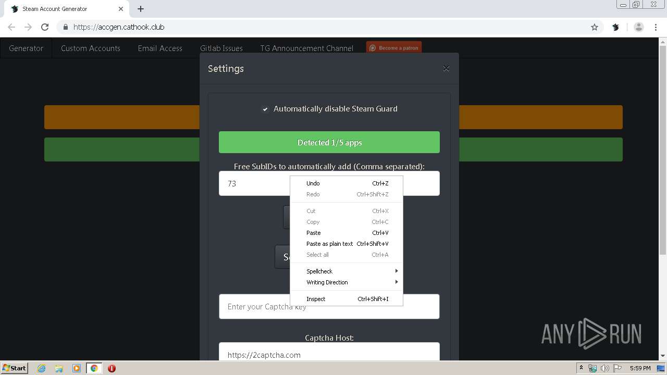Toggle Automatically disable Steam Guard checkbox
The width and height of the screenshot is (667, 375).
(265, 109)
